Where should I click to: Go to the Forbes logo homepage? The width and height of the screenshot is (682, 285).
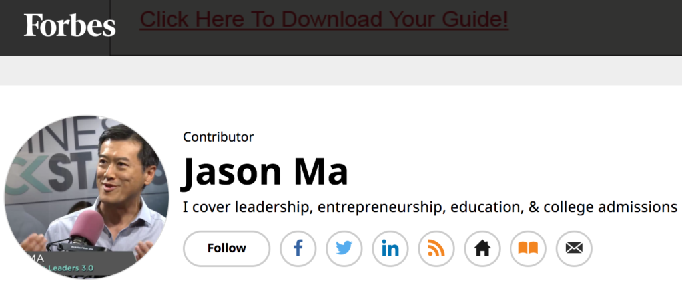69,25
